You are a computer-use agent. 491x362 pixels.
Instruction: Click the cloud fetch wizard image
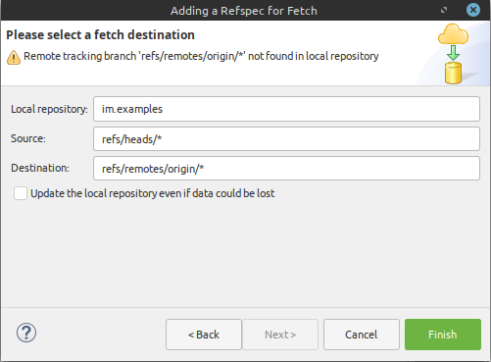[453, 54]
